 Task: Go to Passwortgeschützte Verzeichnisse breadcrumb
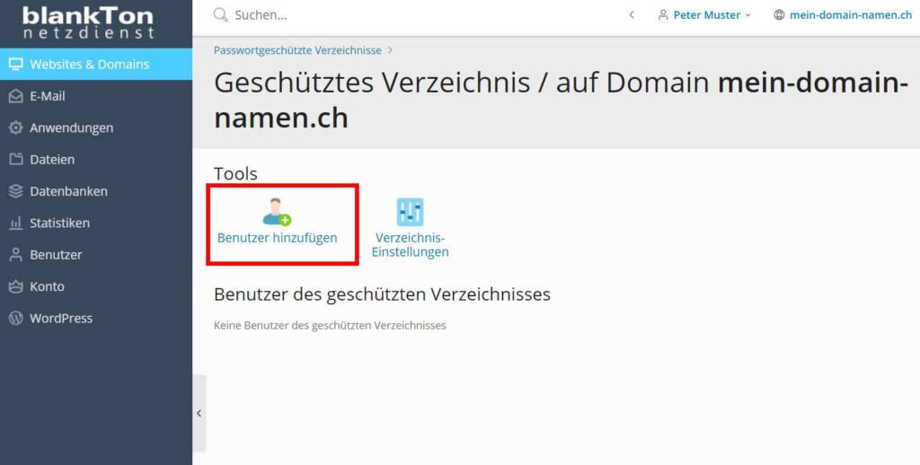[297, 50]
